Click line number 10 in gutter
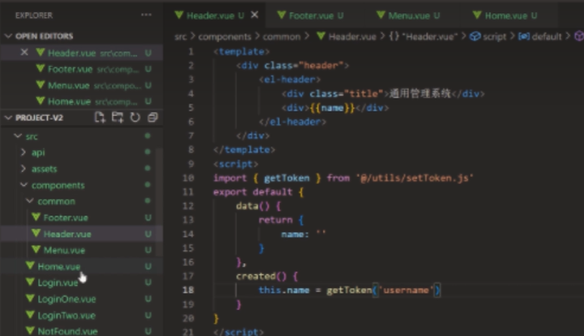Viewport: 584px width, 336px height. tap(189, 178)
